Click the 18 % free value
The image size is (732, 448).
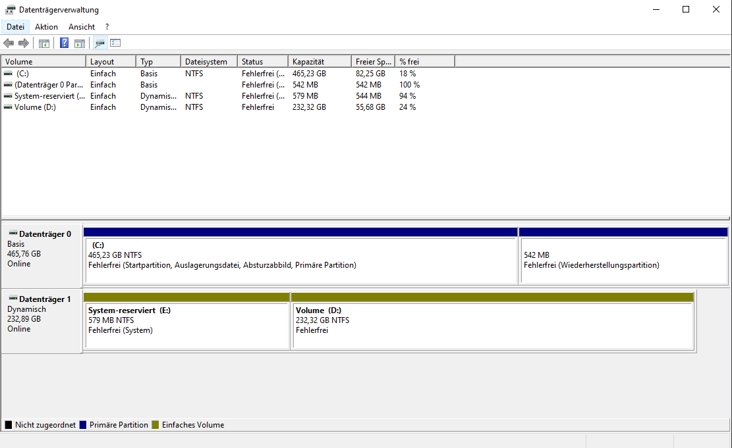coord(408,74)
